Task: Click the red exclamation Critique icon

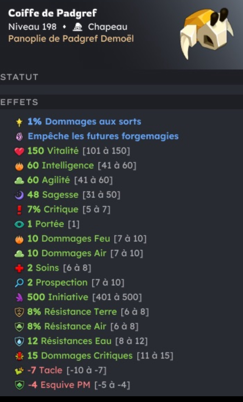Action: [x=19, y=210]
